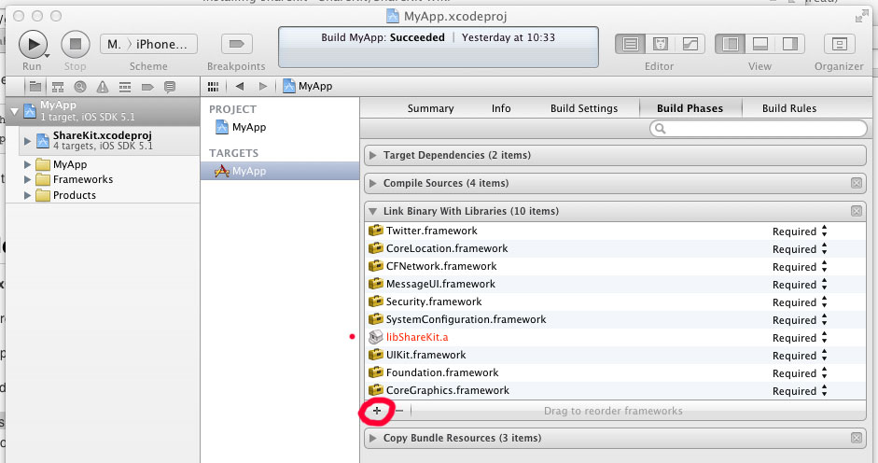
Task: Switch to the Build Phases tab
Action: pos(690,108)
